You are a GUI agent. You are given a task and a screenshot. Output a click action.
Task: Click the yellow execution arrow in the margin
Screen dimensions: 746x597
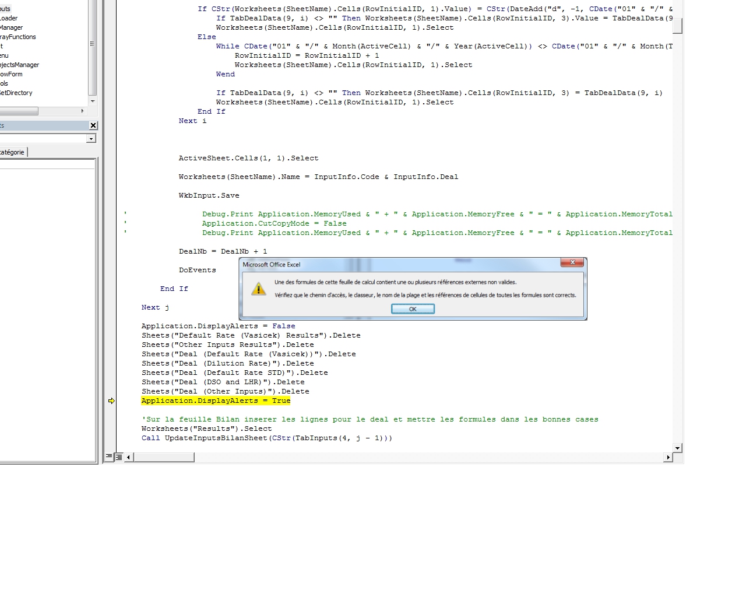(111, 401)
